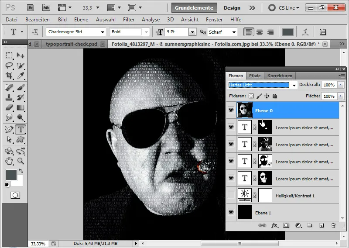Select the Lasso tool
This screenshot has height=248, width=349.
[x=9, y=65]
